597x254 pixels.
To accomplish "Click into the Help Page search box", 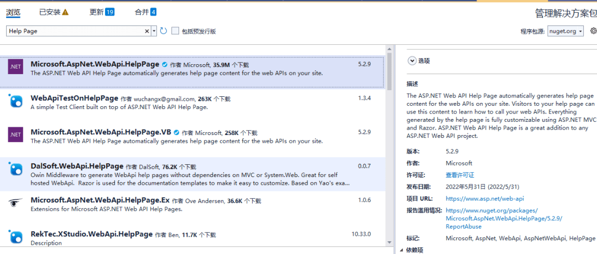I will [75, 32].
